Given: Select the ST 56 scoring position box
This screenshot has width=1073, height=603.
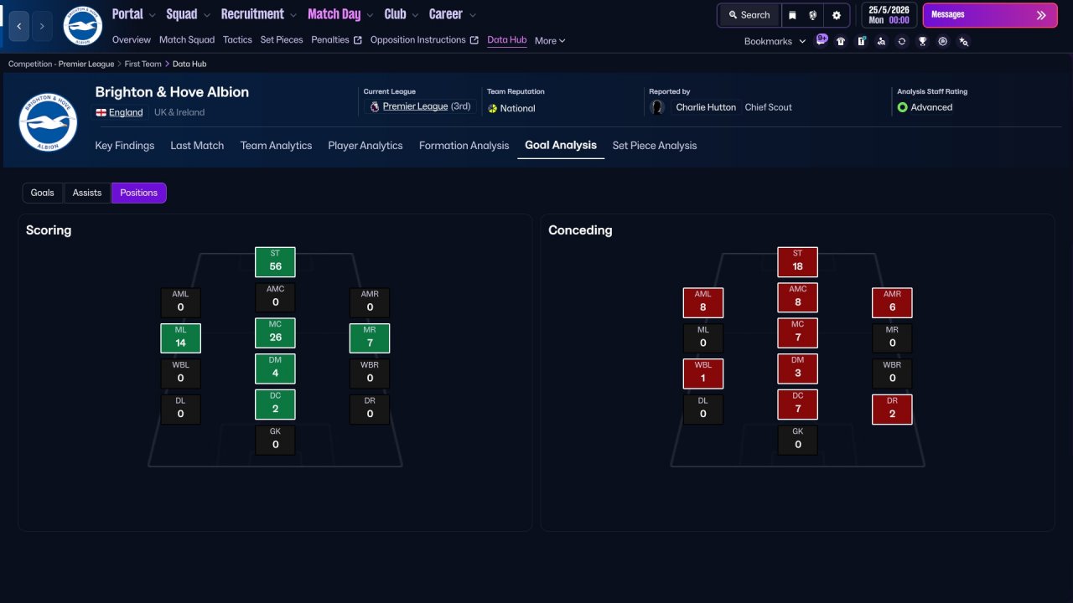Looking at the screenshot, I should pyautogui.click(x=276, y=261).
